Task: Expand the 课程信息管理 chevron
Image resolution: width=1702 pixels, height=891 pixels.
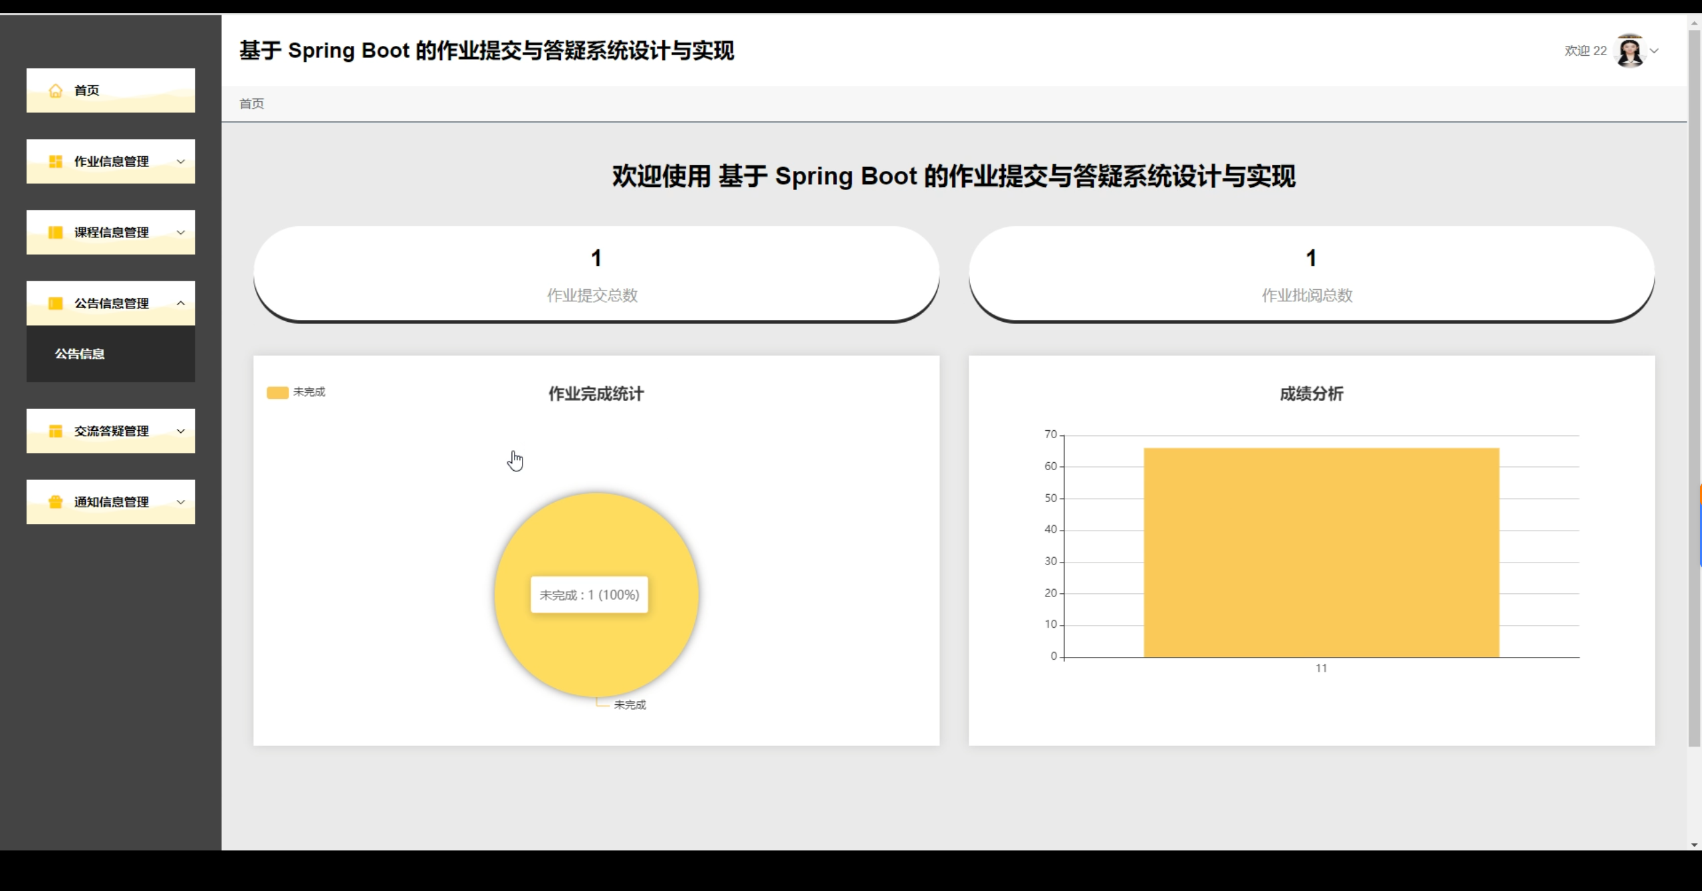Action: [x=181, y=232]
